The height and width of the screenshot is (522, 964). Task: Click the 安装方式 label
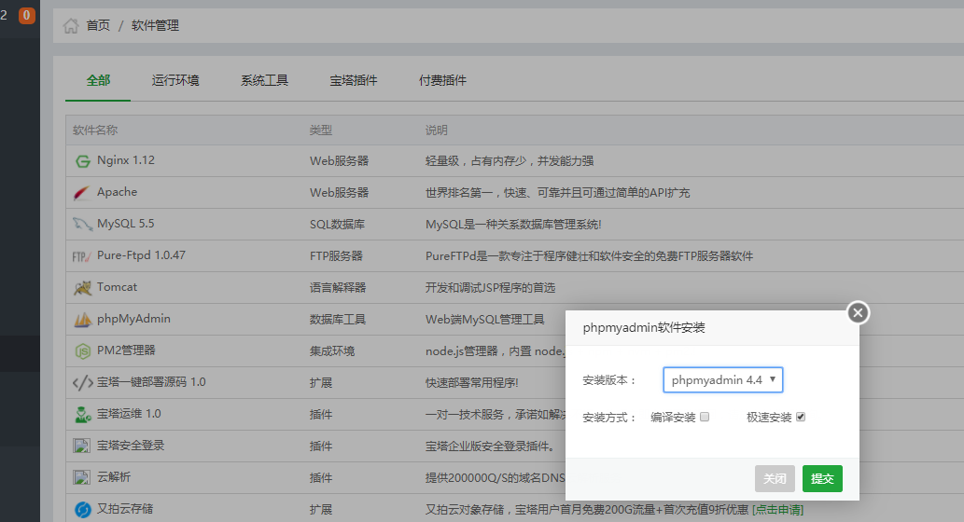[608, 418]
